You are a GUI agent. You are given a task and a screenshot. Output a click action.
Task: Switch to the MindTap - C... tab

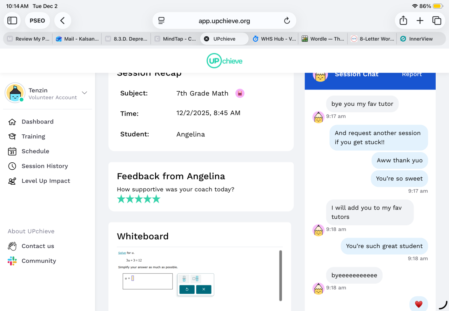[175, 39]
